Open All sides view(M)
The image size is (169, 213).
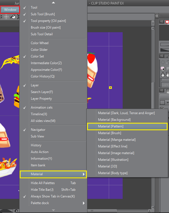tap(53, 121)
